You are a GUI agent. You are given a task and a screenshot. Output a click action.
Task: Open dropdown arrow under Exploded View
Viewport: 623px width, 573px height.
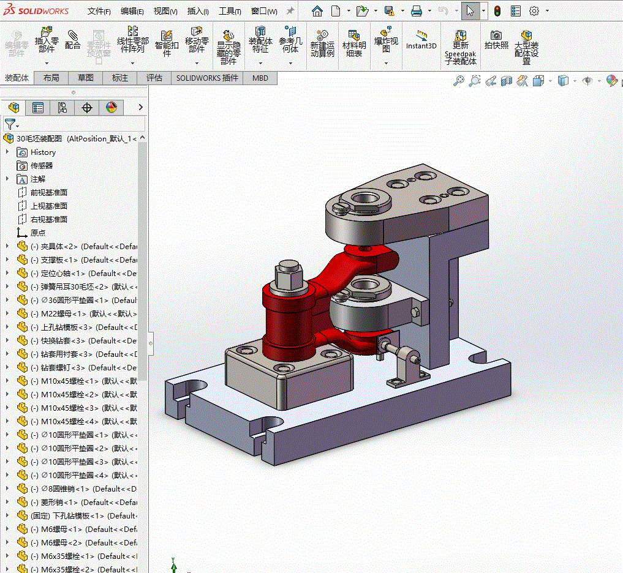click(x=386, y=63)
